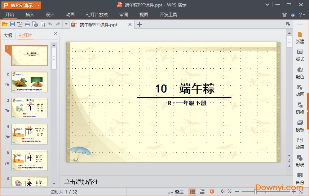This screenshot has height=196, width=309.
Task: Click the 61 % zoom level value
Action: 226,191
